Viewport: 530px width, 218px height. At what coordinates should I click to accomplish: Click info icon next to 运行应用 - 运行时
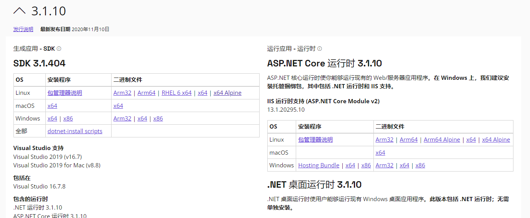(x=320, y=49)
